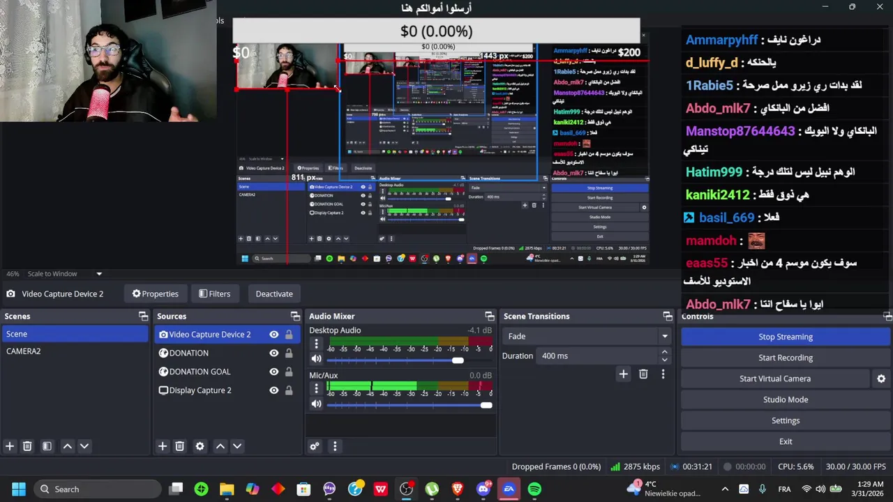Open Virtual Camera settings gear

pos(881,379)
